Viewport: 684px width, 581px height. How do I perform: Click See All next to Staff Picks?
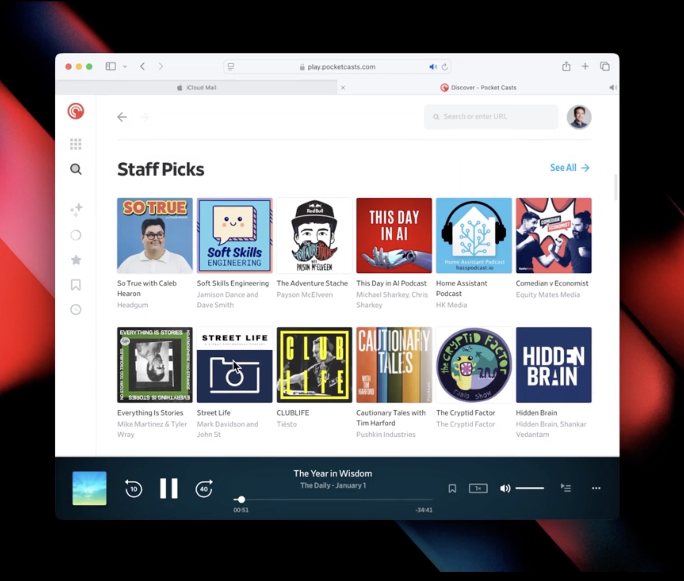coord(570,168)
